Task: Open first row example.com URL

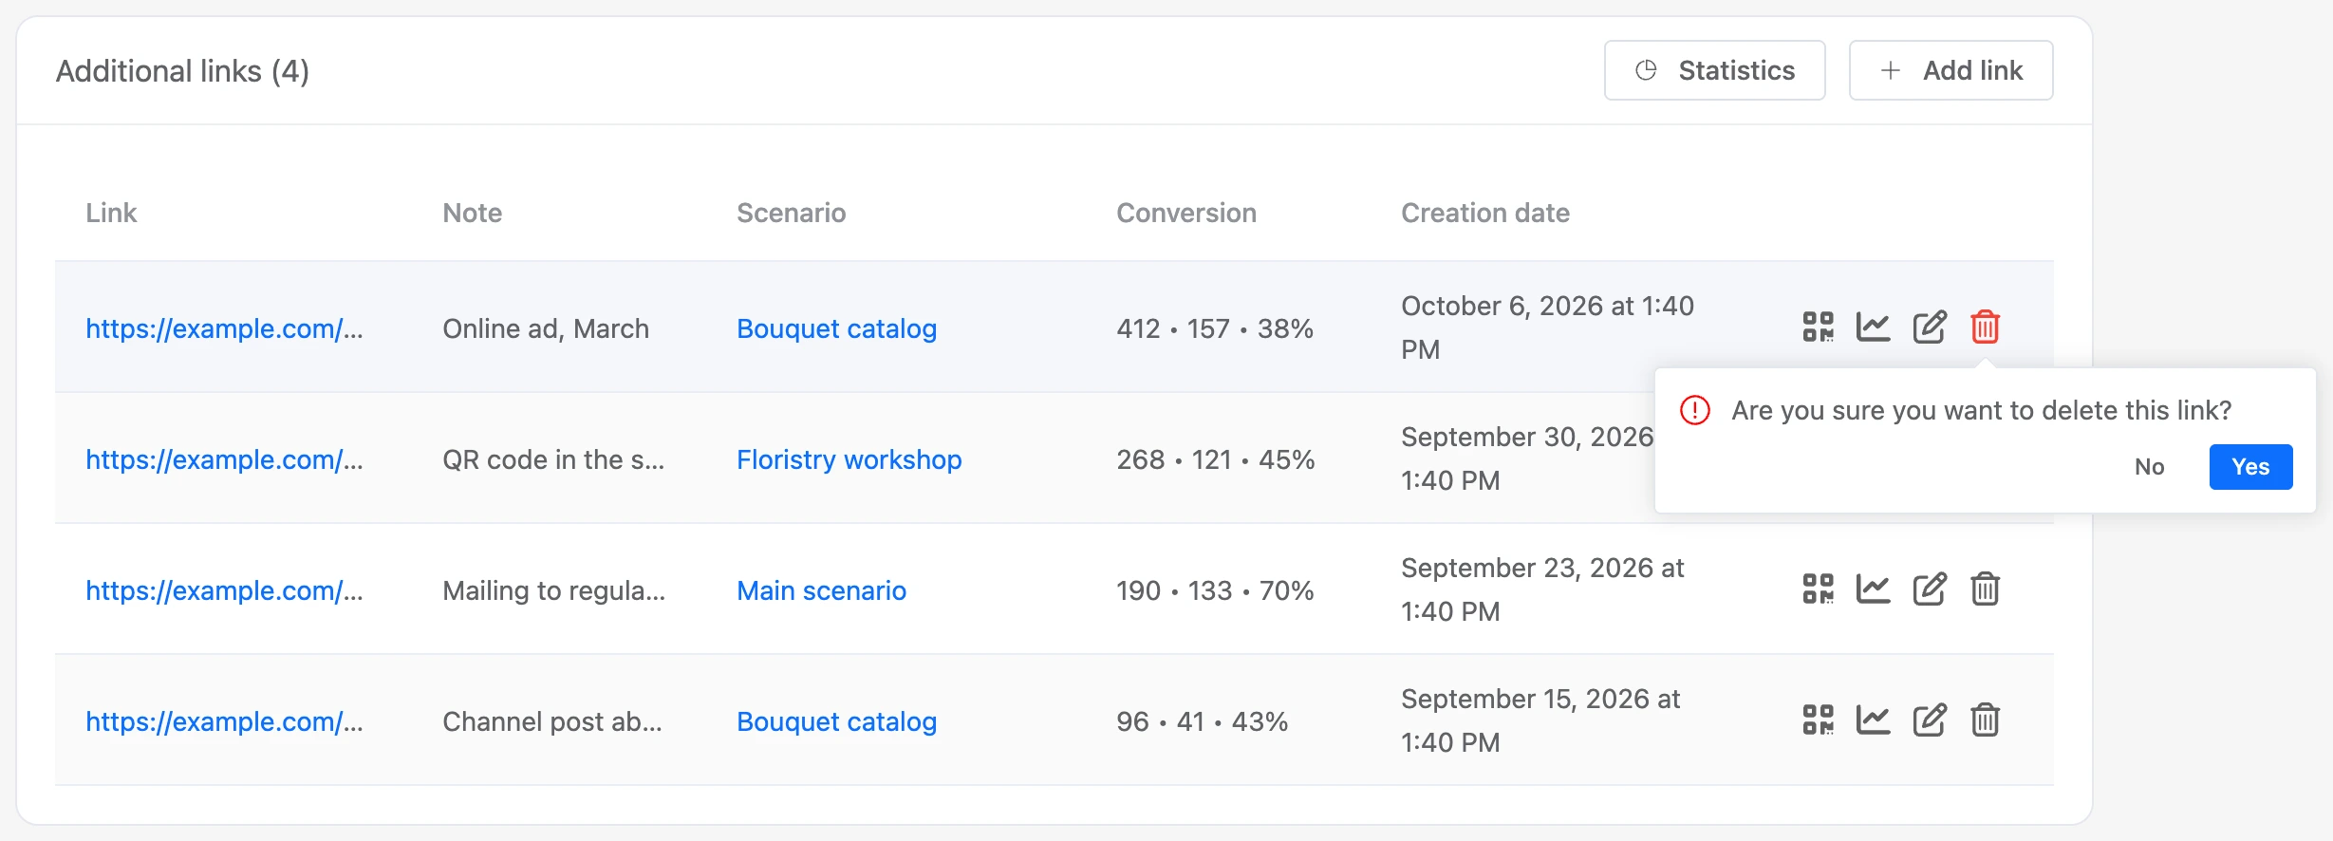Action: coord(224,328)
